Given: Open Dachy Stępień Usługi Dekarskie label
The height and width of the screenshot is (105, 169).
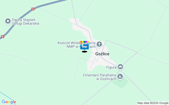Looking at the screenshot, I should pyautogui.click(x=27, y=22).
